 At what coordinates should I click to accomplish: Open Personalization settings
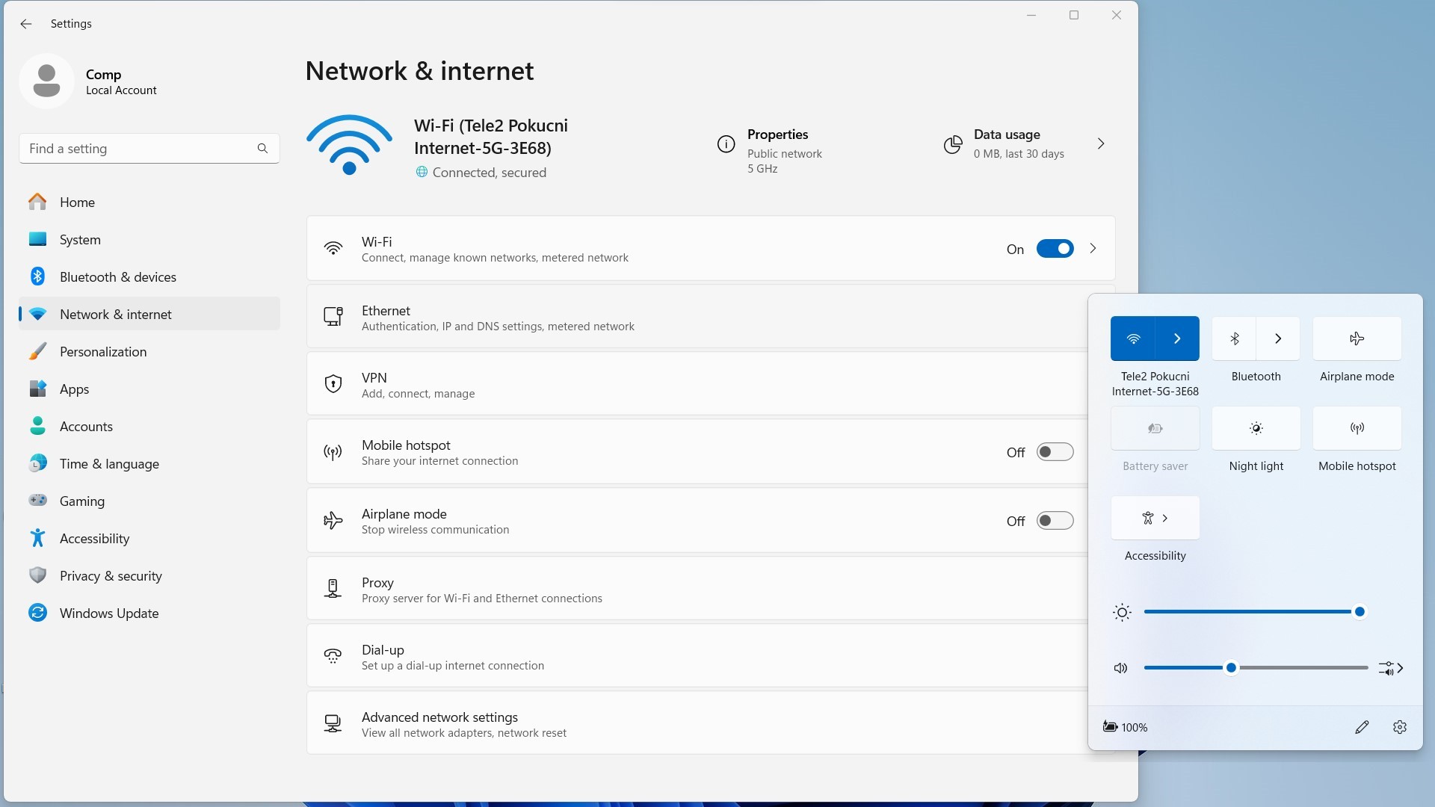[149, 351]
